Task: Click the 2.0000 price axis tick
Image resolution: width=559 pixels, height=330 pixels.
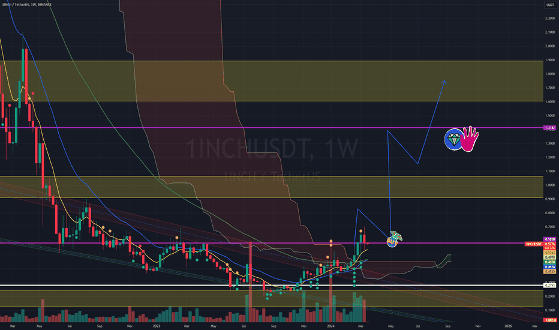Action: (550, 46)
